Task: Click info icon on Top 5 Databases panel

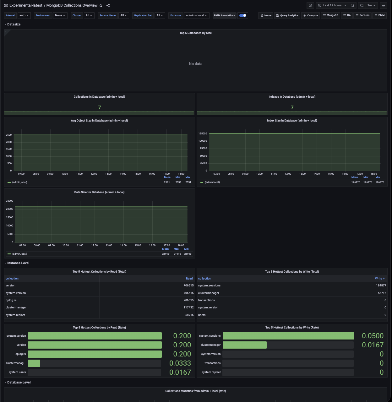Action: tap(6, 32)
